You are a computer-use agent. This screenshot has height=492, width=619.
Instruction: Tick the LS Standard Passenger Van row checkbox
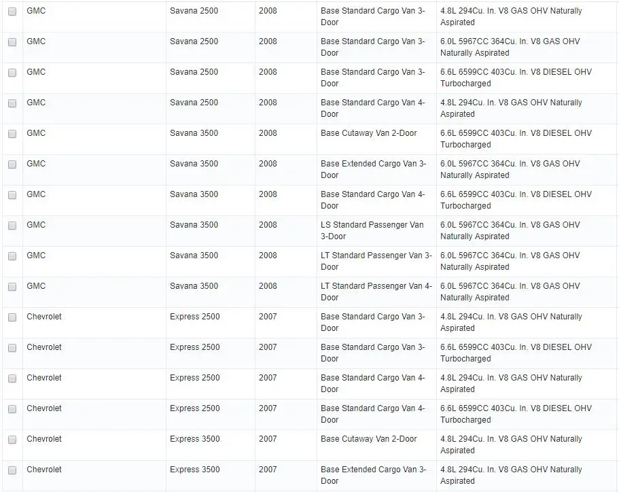pos(12,226)
